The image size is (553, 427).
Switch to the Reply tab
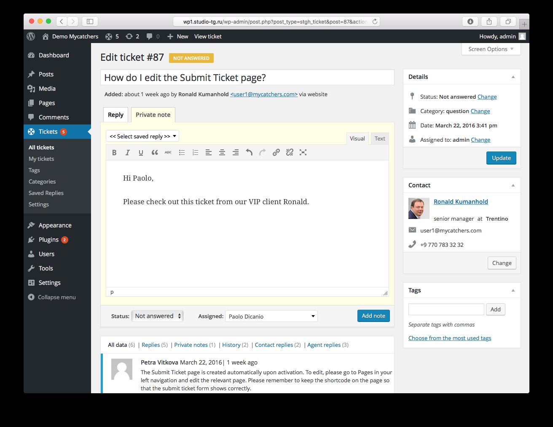point(115,115)
